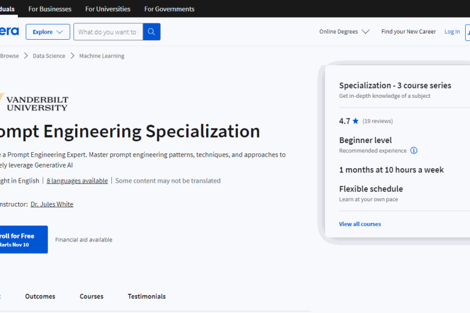
Task: Switch to the Testimonials section tab
Action: [147, 296]
